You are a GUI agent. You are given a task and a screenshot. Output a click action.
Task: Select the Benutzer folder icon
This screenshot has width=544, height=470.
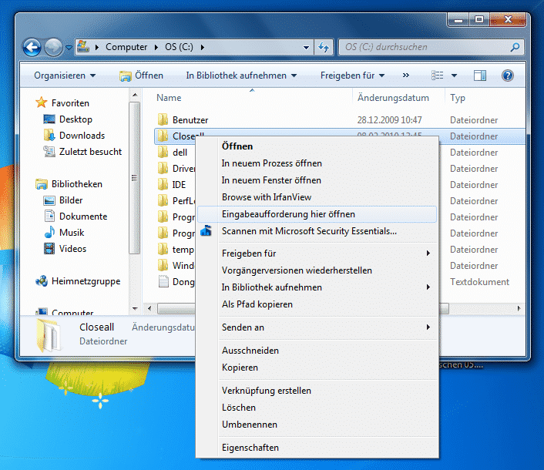[163, 119]
